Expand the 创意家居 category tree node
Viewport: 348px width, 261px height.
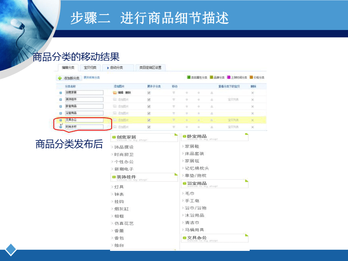pos(61,93)
